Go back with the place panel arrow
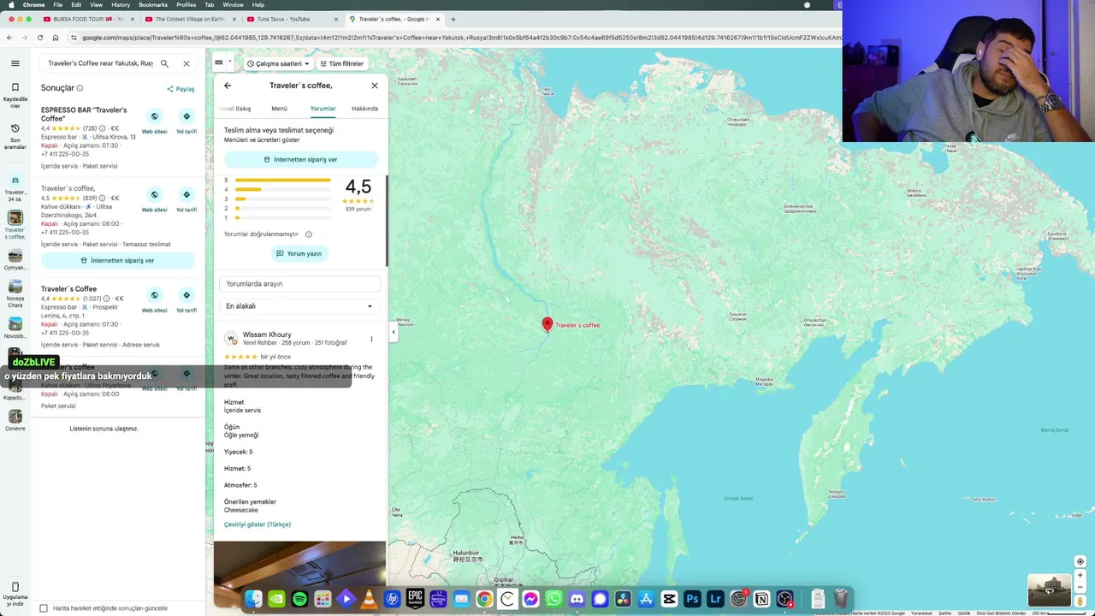Screen dimensions: 1095x616 pos(228,86)
